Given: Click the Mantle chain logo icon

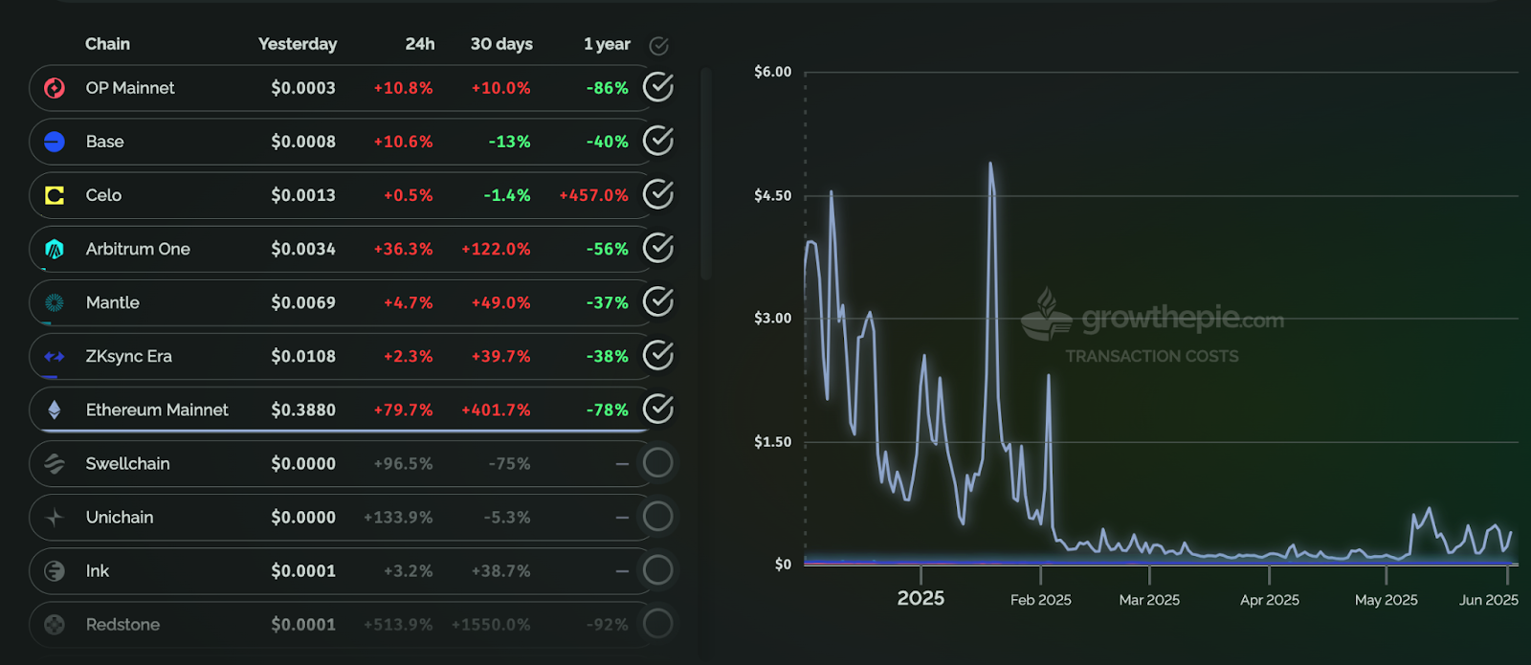Looking at the screenshot, I should point(55,302).
